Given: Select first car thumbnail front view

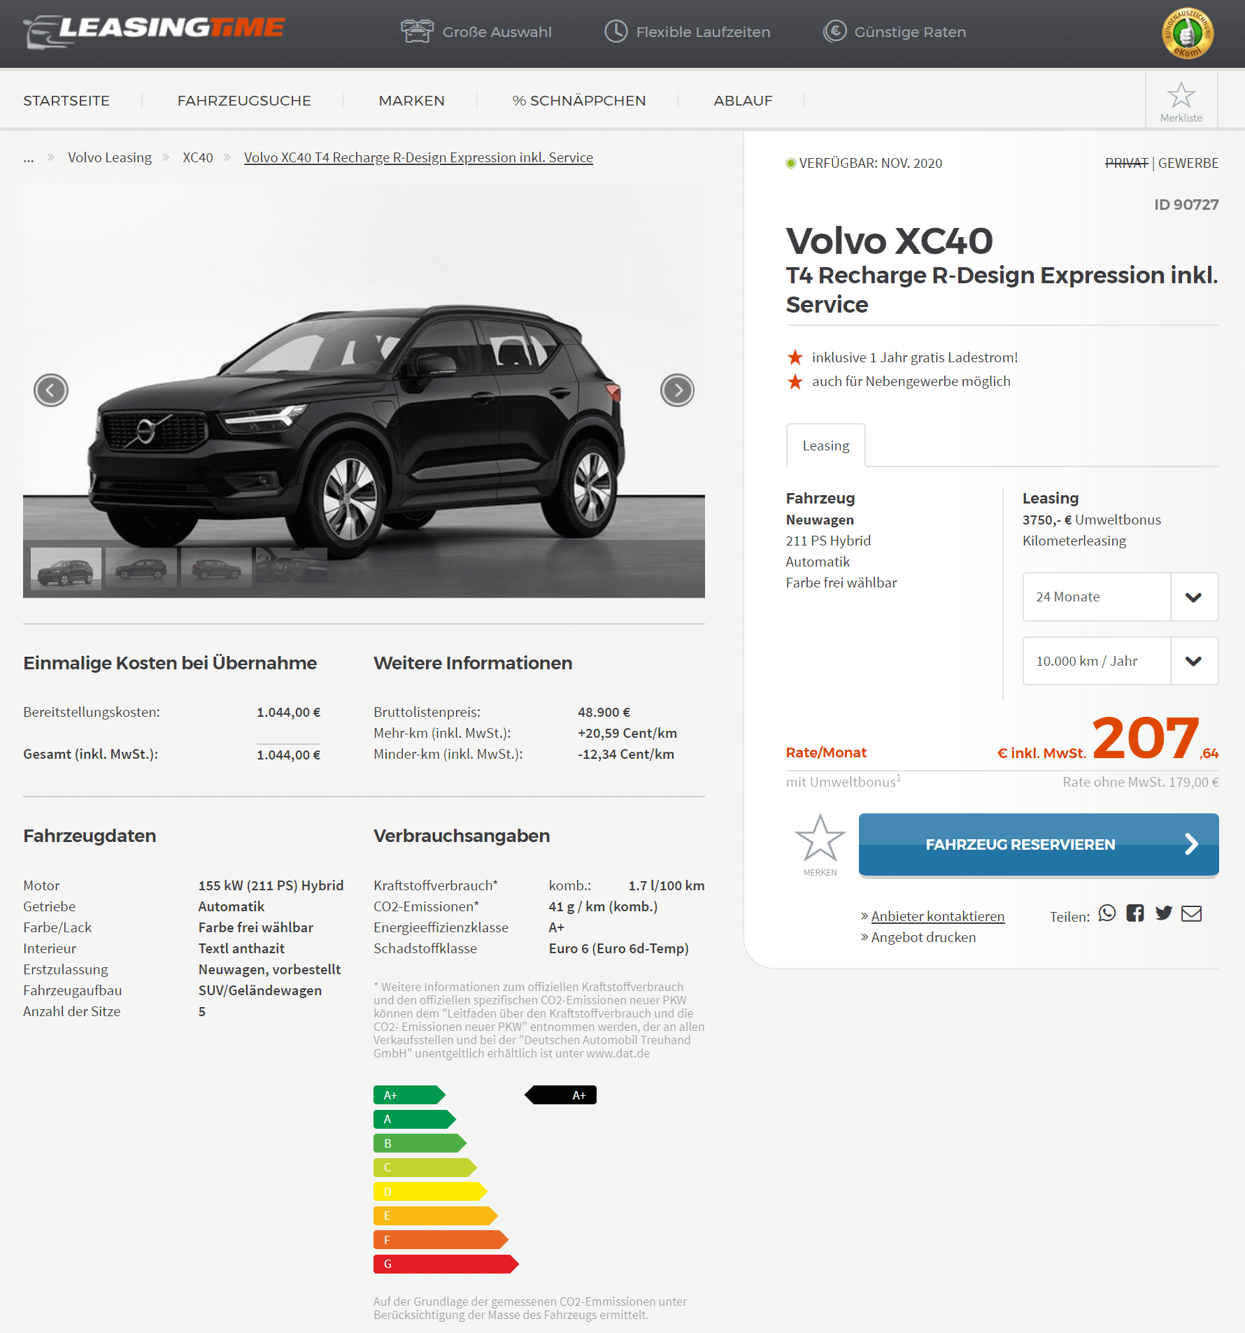Looking at the screenshot, I should [x=66, y=568].
